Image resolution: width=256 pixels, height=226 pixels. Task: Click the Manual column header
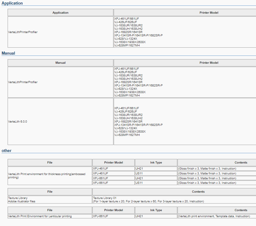(x=61, y=63)
